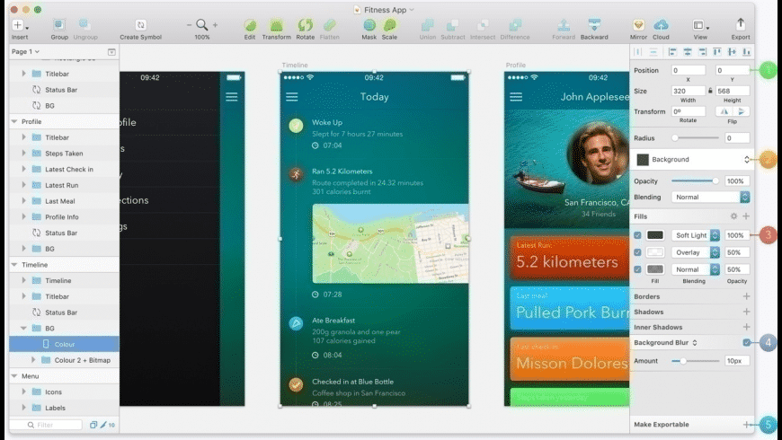Click the blur Amount slider
This screenshot has width=782, height=440.
[x=695, y=361]
